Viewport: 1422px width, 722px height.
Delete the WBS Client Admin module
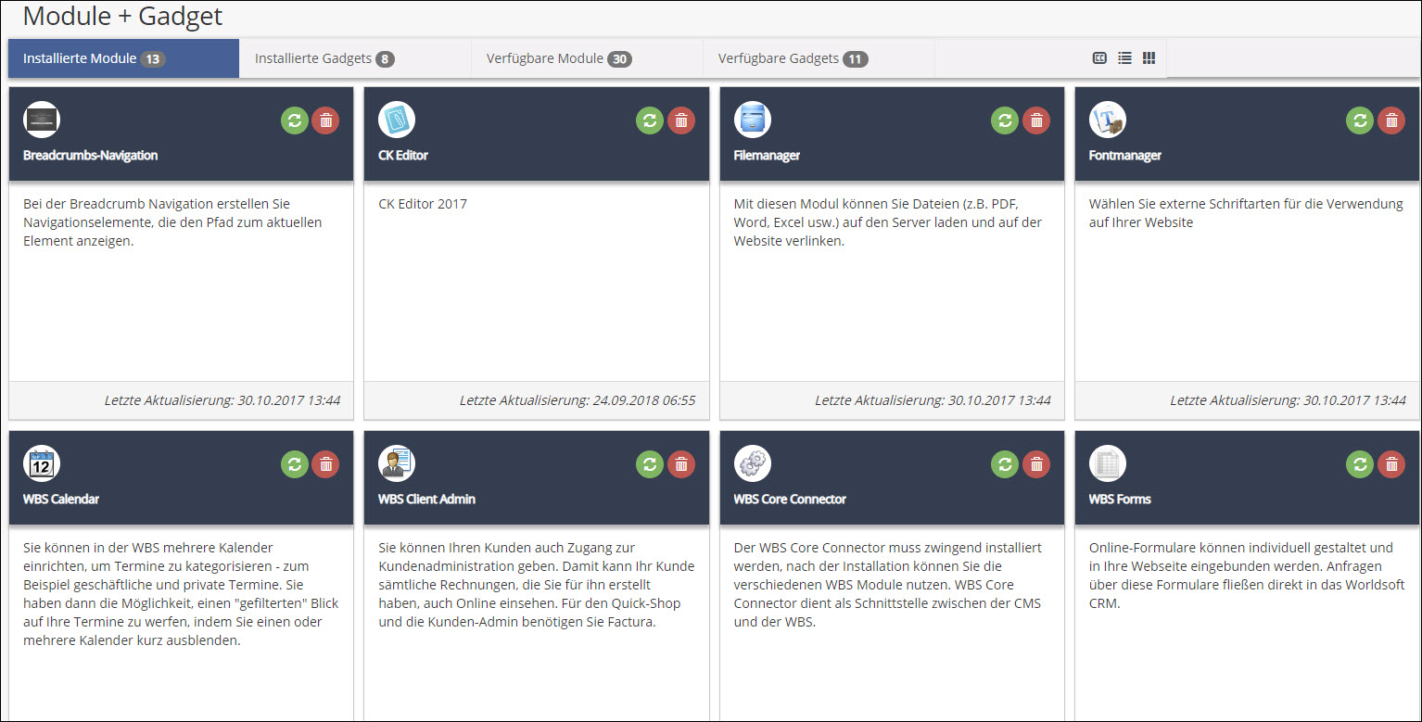(681, 464)
